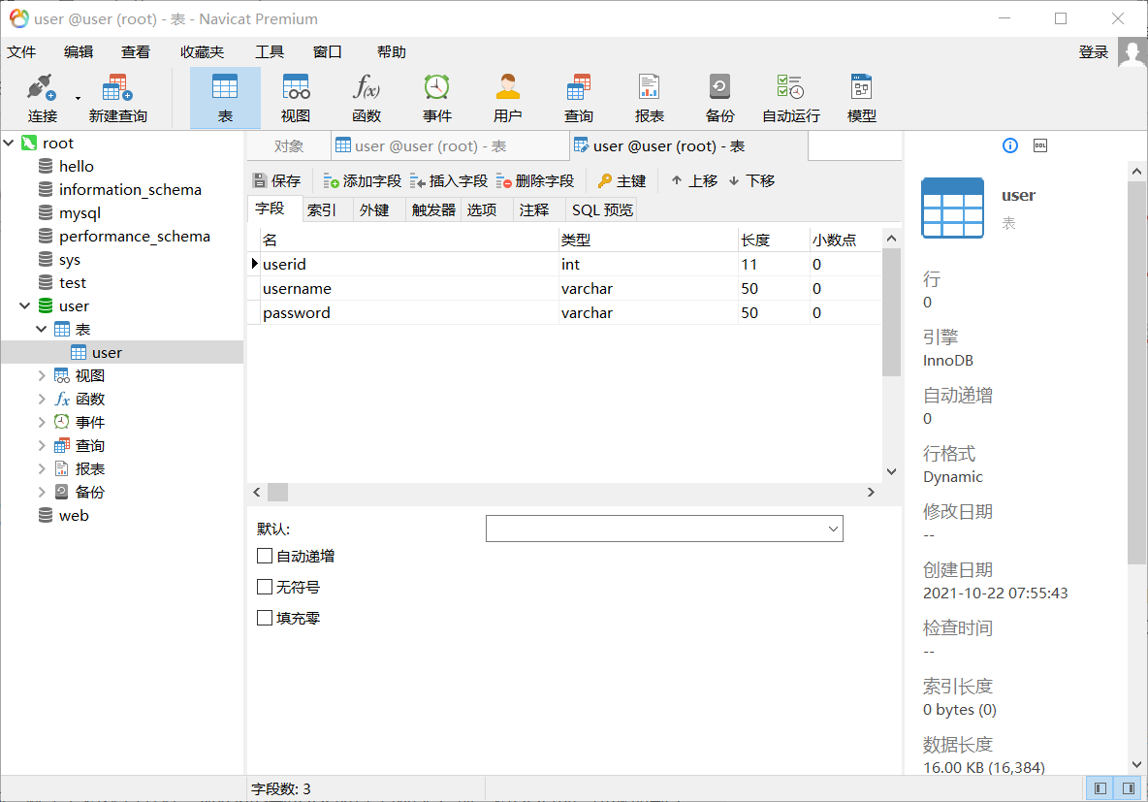
Task: Show the table info panel icon
Action: (1009, 145)
